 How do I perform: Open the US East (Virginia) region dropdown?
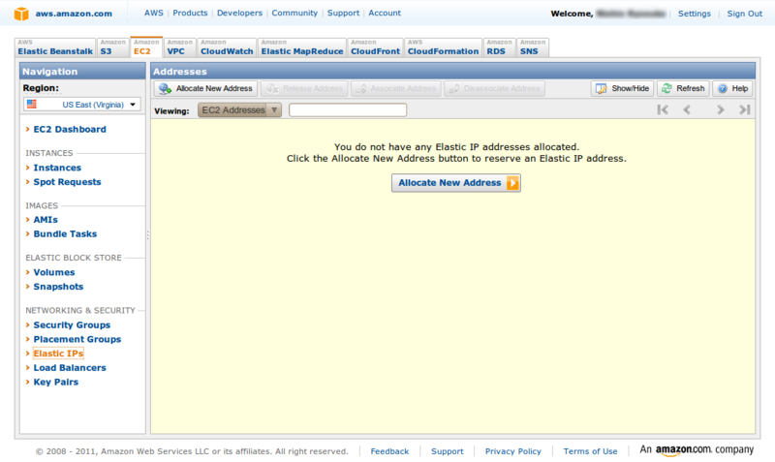[82, 105]
